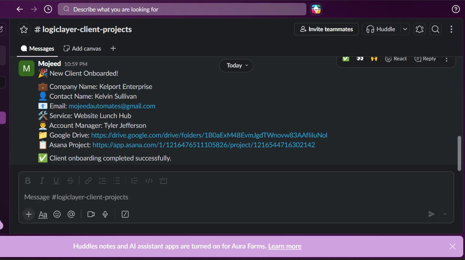Open more message actions on hover bar
The height and width of the screenshot is (260, 465).
pyautogui.click(x=447, y=59)
